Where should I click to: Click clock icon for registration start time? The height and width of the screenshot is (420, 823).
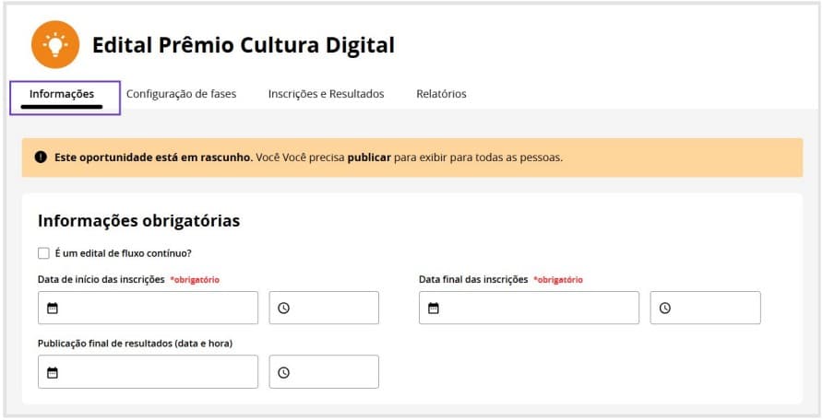284,309
